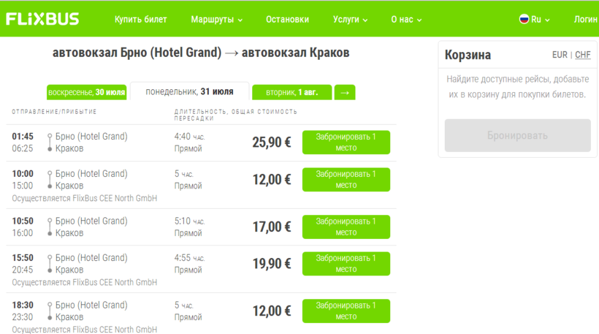
Task: Click the next-day arrow button
Action: [345, 93]
